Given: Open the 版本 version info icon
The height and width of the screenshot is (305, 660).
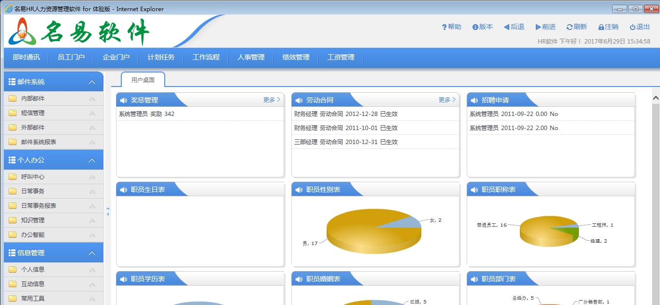Looking at the screenshot, I should 475,27.
